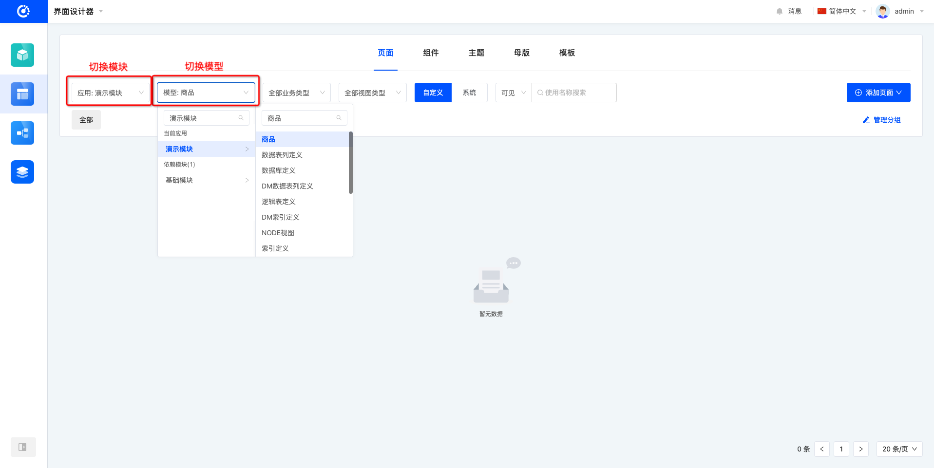Select the workflow diagram sidebar icon

tap(22, 133)
